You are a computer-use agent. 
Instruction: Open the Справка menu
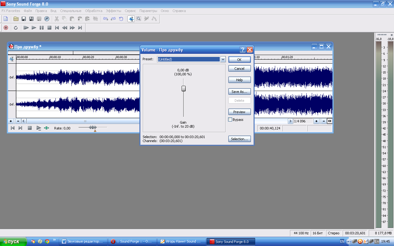pos(179,11)
